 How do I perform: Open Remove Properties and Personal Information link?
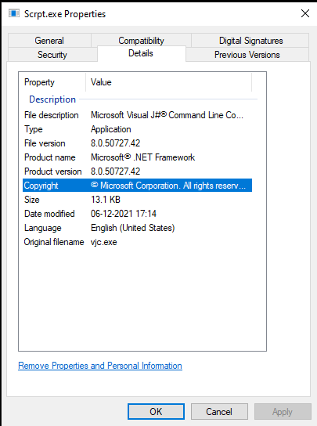[x=100, y=366]
